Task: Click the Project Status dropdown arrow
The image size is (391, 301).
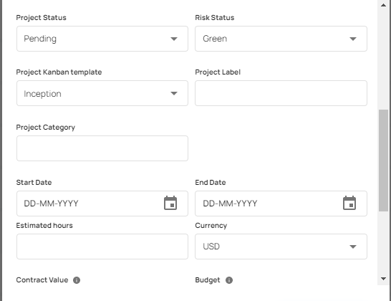Action: (x=174, y=39)
